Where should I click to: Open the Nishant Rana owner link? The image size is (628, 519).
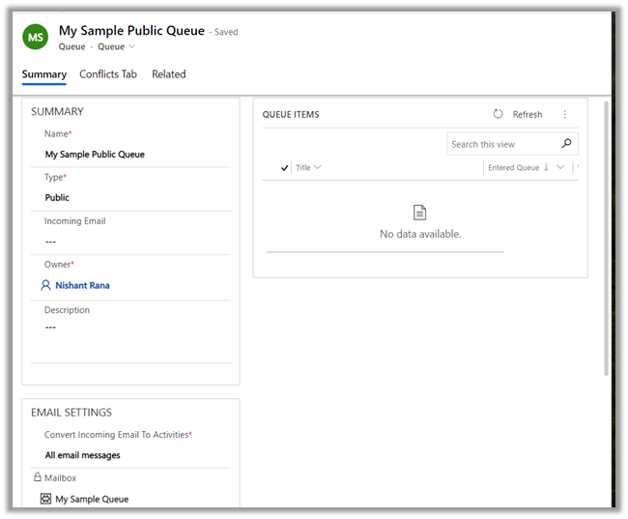coord(82,286)
